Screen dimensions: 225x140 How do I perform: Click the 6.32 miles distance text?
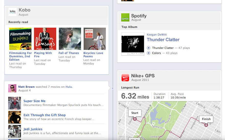point(135,96)
